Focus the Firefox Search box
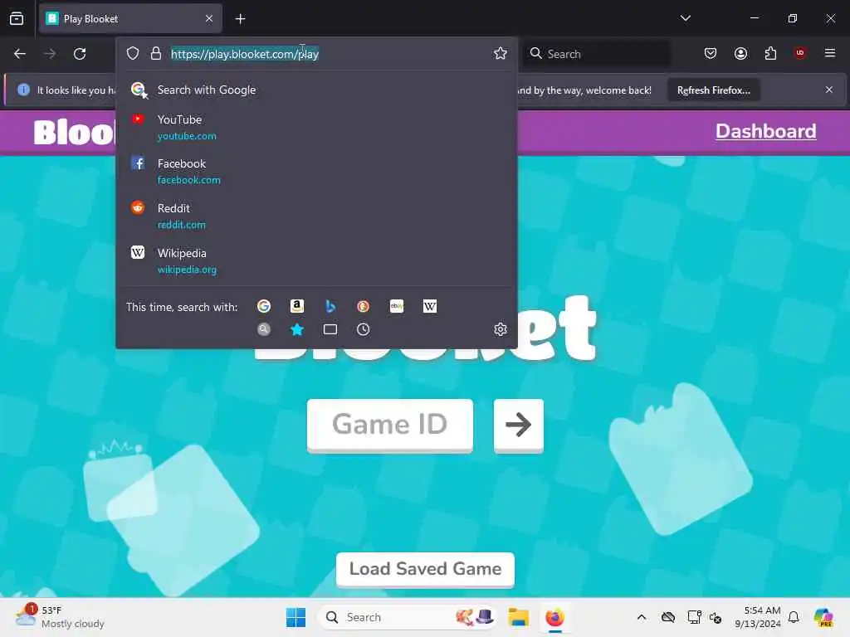 coord(596,54)
